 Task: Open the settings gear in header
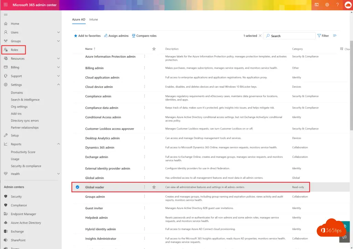[x=327, y=5]
